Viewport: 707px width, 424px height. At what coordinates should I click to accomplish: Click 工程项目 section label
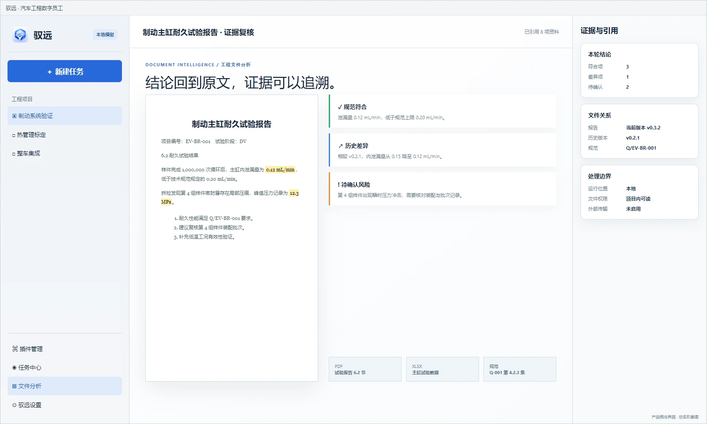point(22,99)
